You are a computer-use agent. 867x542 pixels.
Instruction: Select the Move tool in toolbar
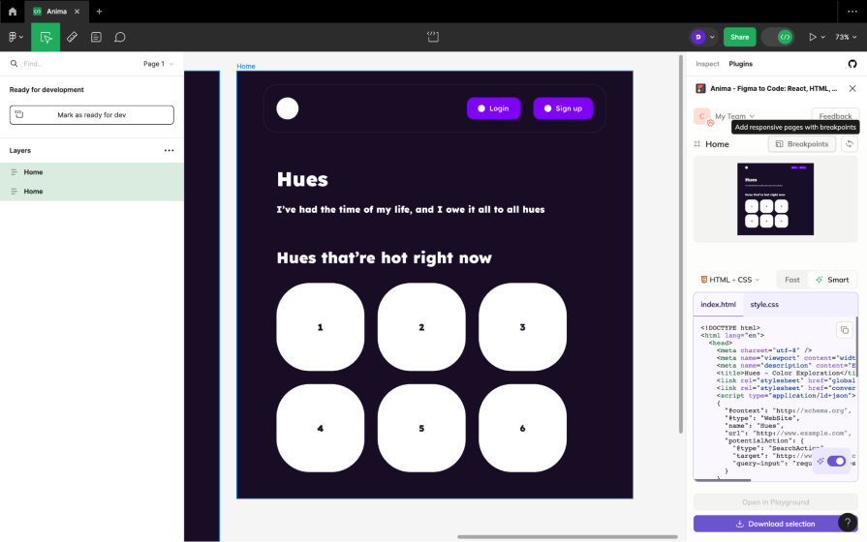[46, 37]
